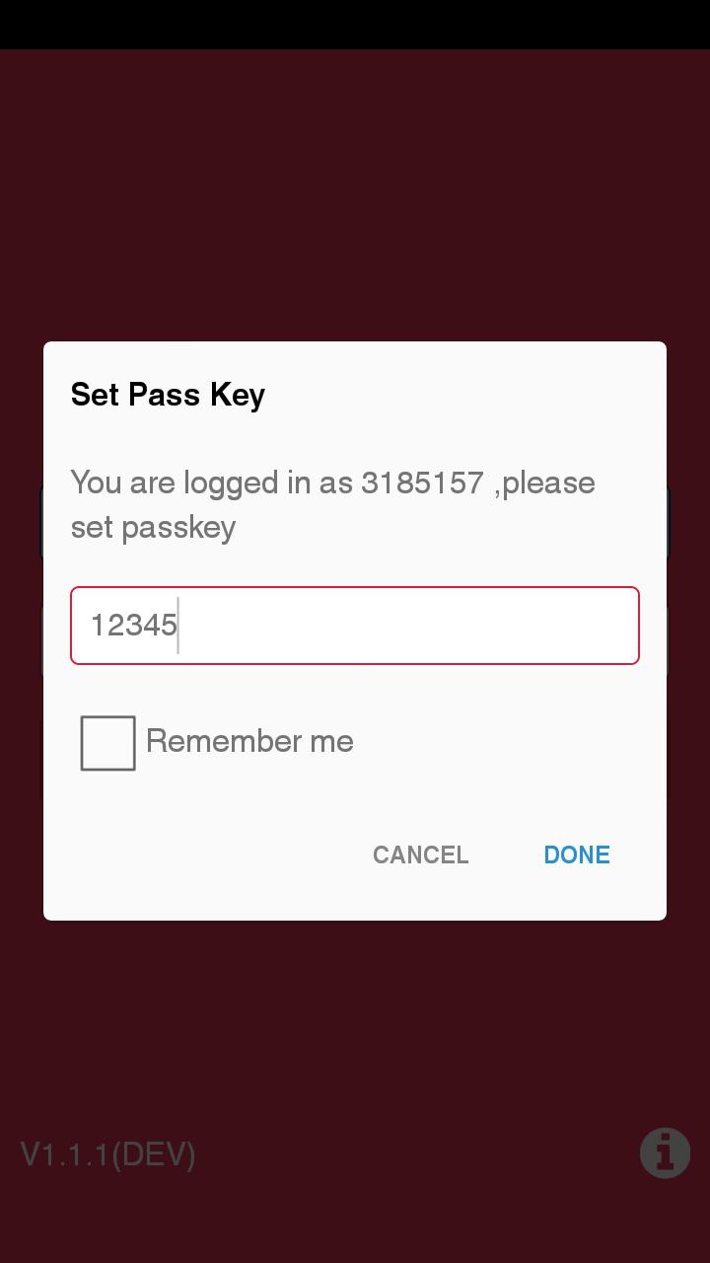Tap the V1.1.1(DEV) version label
This screenshot has height=1263, width=710.
tap(108, 1153)
